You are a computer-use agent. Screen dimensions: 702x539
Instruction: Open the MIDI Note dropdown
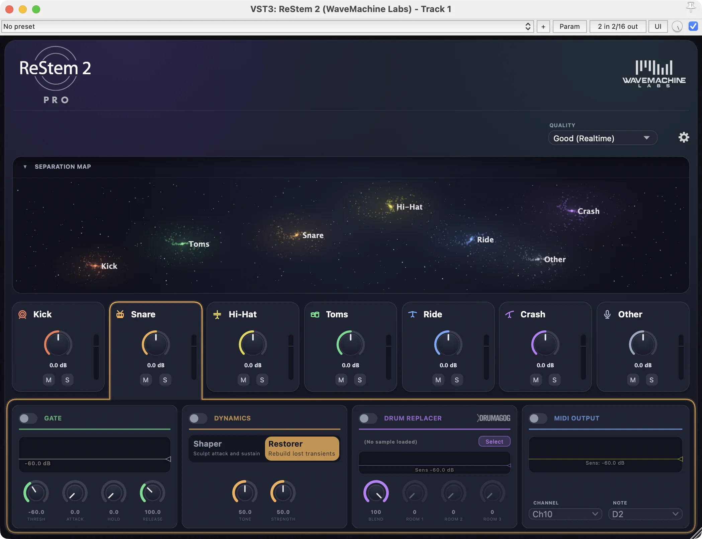[x=645, y=514]
